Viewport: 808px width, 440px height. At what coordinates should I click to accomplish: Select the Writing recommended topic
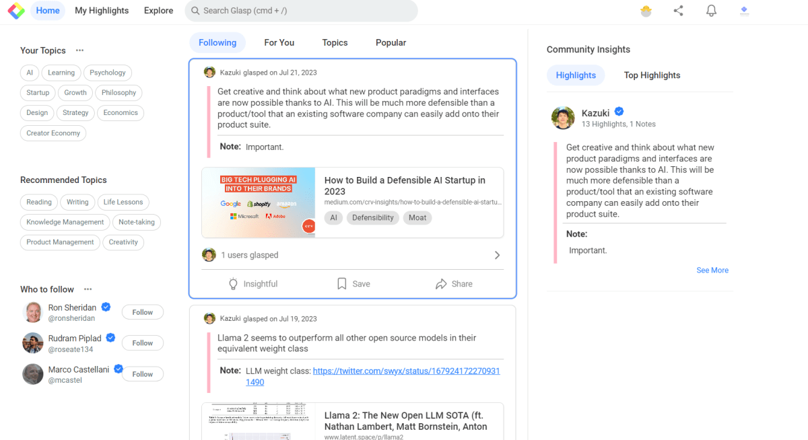point(77,202)
